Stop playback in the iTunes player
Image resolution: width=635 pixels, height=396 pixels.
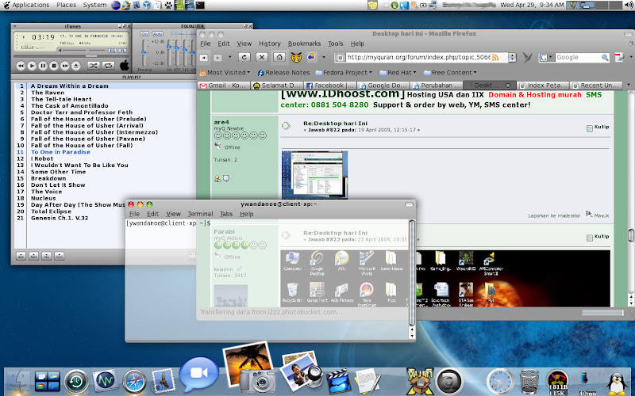pyautogui.click(x=54, y=66)
